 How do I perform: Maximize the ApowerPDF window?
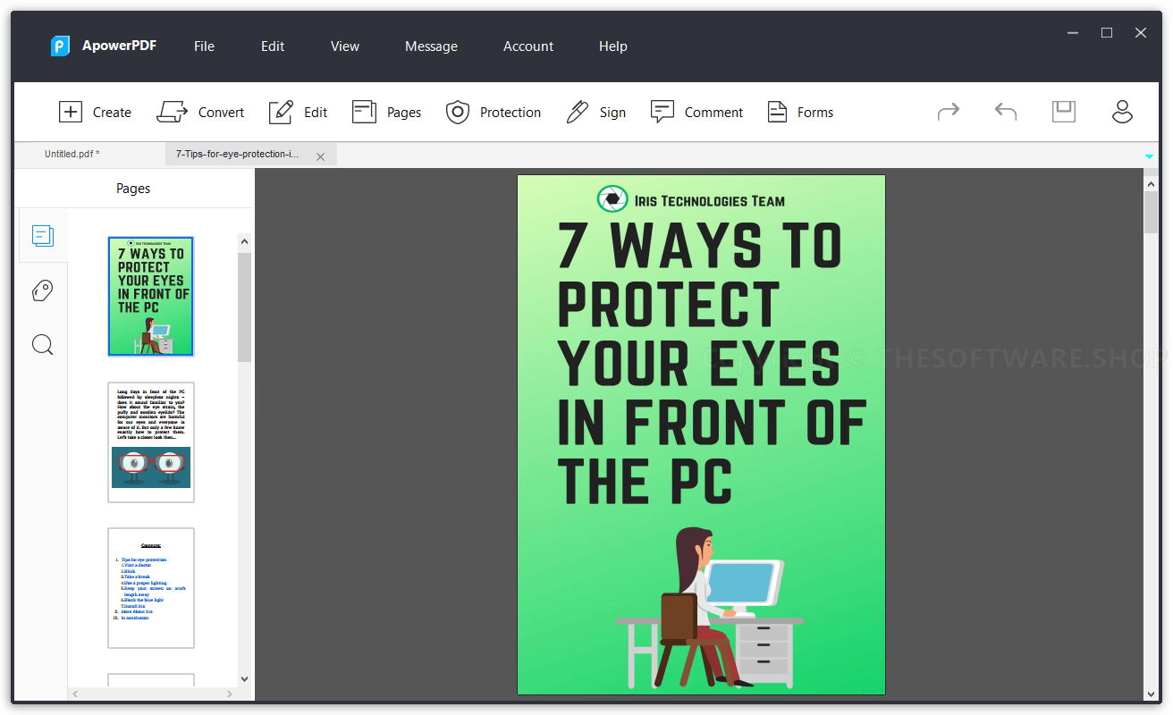[1107, 33]
